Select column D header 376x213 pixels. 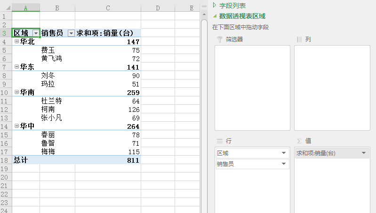tap(158, 8)
